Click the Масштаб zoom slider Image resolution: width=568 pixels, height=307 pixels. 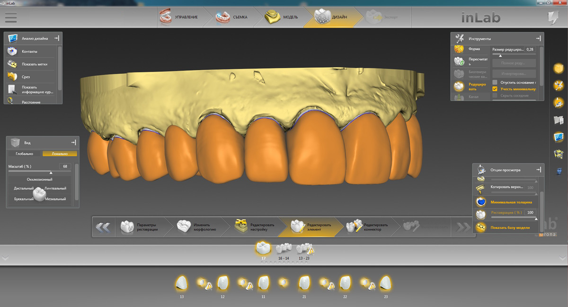point(40,172)
